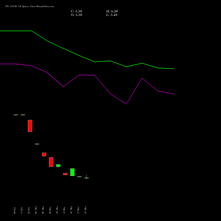The height and width of the screenshot is (221, 221).
Task: Click the close value "C: 5.50"
Action: tap(76, 11)
